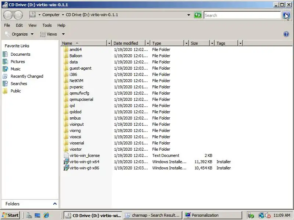Open the Edit menu

coord(19,25)
